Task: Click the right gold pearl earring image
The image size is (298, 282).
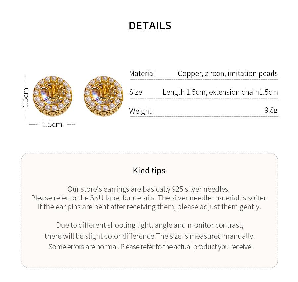Action: coord(103,96)
